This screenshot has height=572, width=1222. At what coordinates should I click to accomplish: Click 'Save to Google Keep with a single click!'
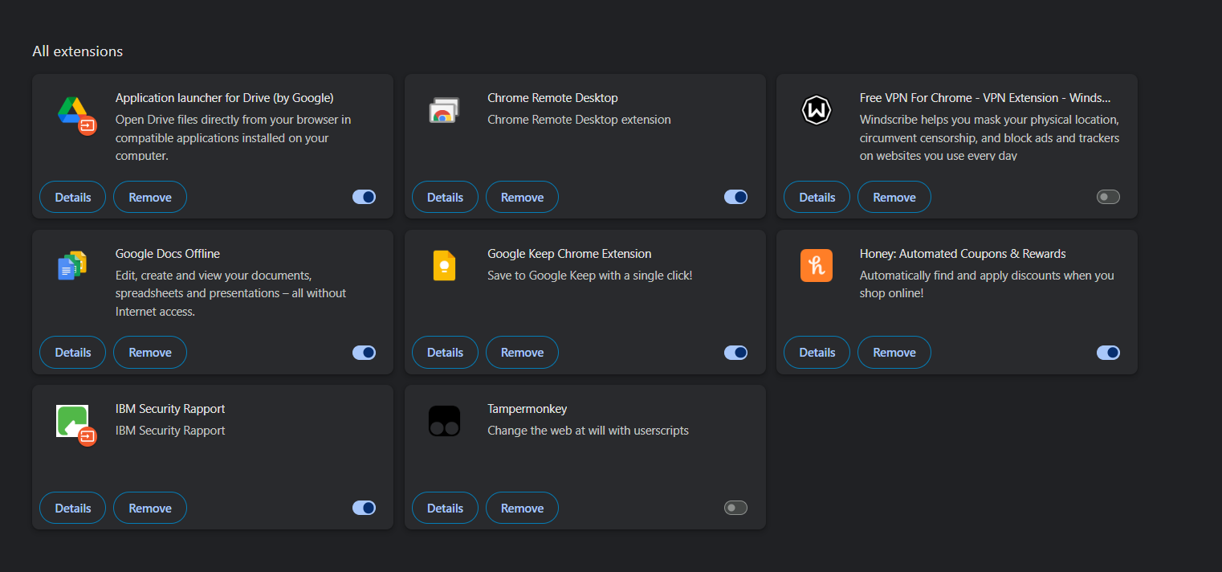coord(589,276)
